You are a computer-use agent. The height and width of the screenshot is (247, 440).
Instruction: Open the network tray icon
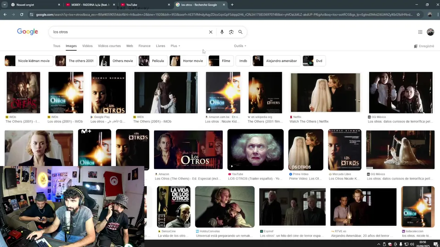(x=406, y=244)
